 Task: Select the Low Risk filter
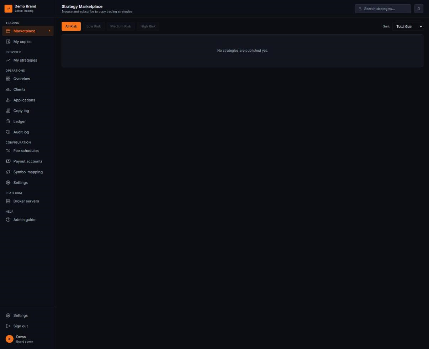click(x=94, y=26)
